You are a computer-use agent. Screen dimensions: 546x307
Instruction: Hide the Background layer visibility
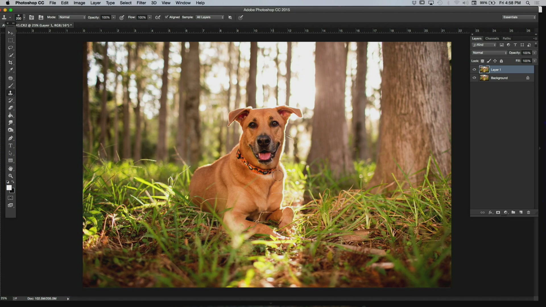[474, 78]
